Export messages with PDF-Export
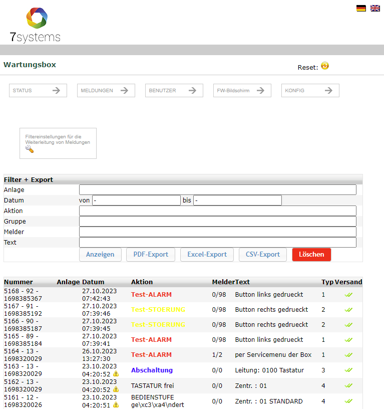 [151, 255]
